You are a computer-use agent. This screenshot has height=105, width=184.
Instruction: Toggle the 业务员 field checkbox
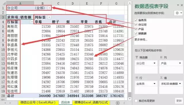(x=136, y=20)
